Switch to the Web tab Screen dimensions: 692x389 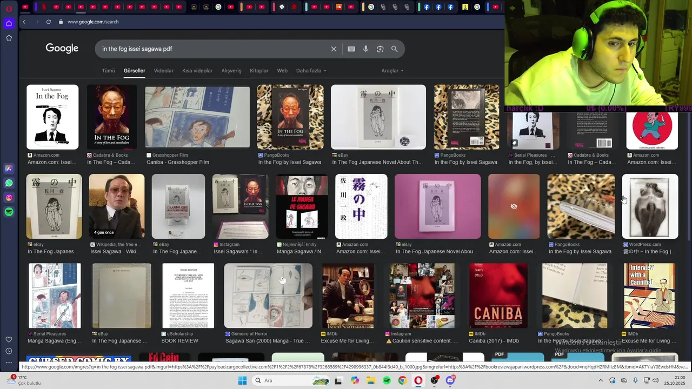coord(282,71)
